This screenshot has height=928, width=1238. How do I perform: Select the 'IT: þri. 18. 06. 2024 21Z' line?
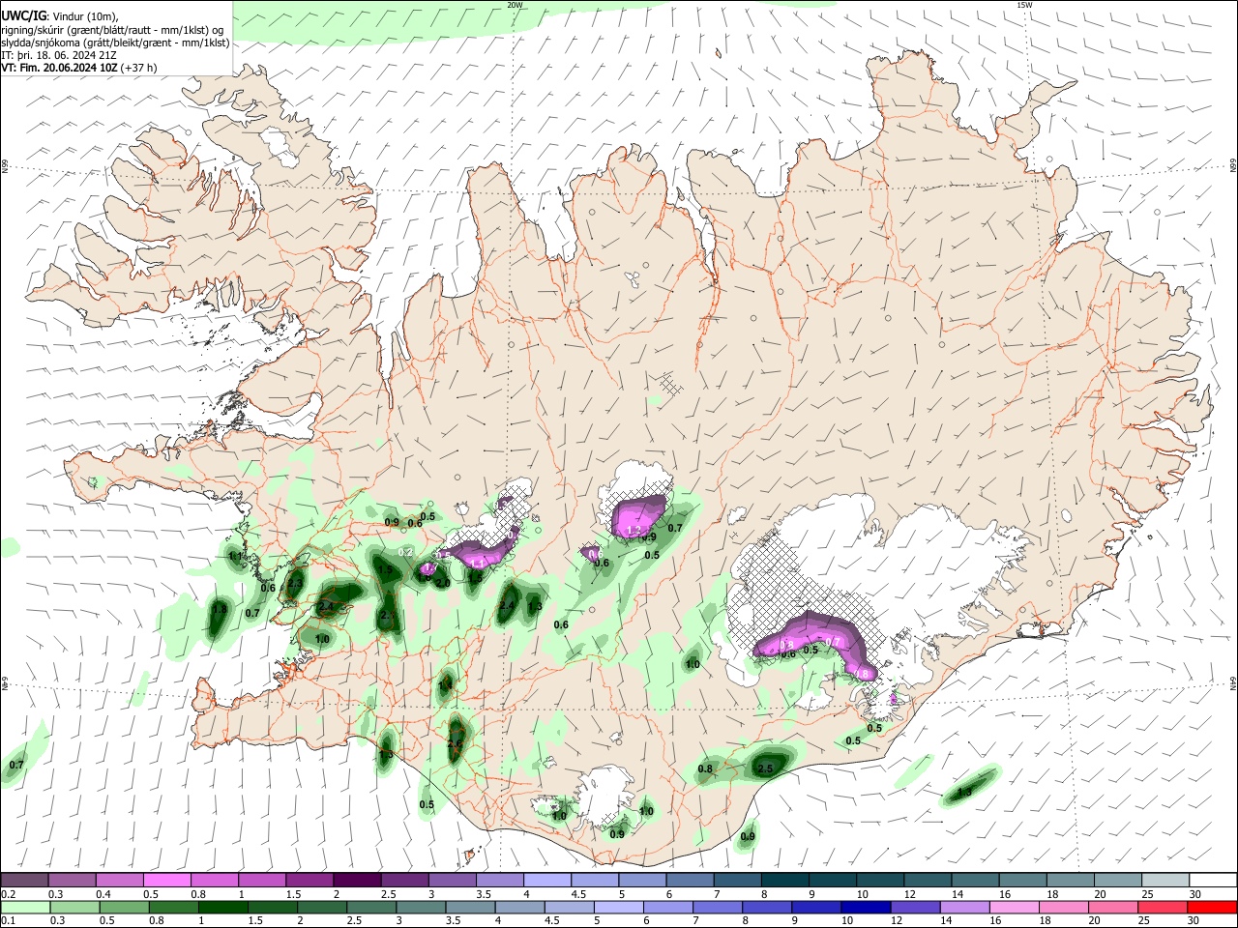pos(60,55)
